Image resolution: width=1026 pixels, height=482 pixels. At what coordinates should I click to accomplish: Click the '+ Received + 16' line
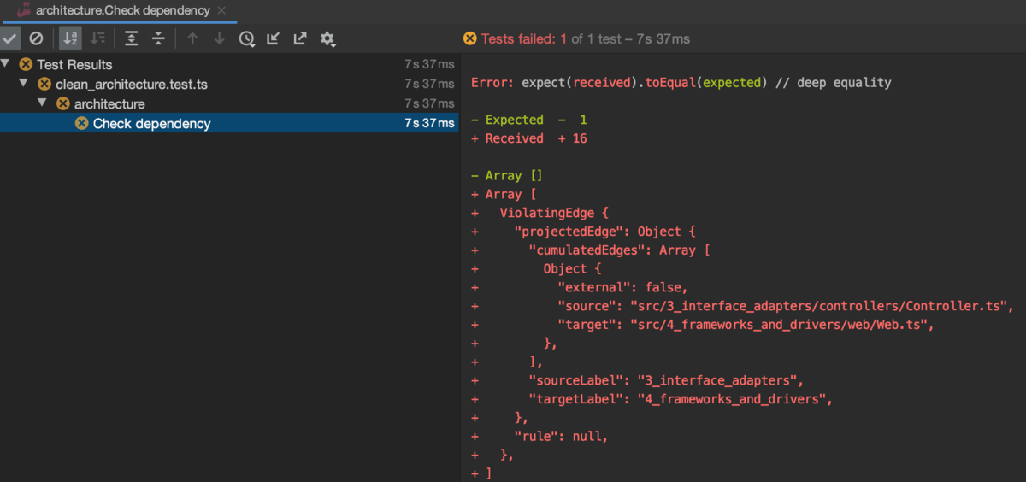tap(529, 138)
